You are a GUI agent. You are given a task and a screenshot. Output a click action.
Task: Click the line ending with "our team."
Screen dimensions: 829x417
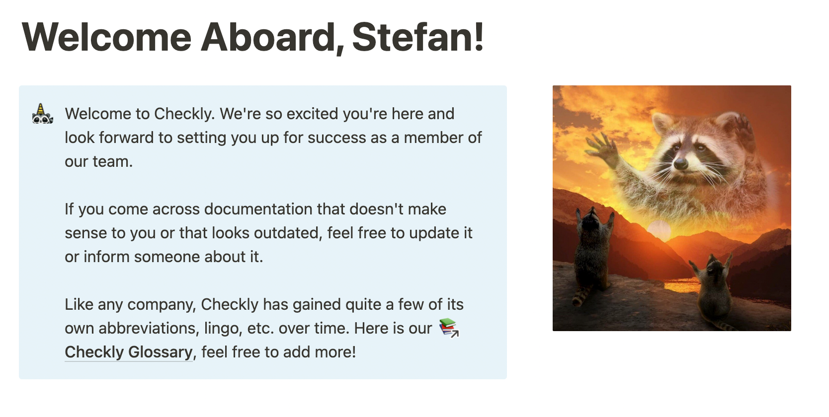[98, 161]
